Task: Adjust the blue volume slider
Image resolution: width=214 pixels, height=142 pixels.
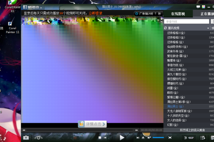Action: click(x=158, y=137)
